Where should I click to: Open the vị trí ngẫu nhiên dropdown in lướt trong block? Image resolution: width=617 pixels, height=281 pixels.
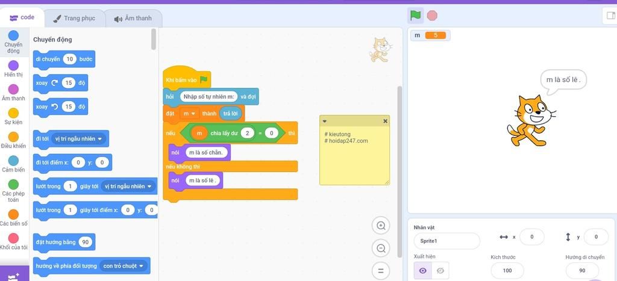[x=128, y=187]
